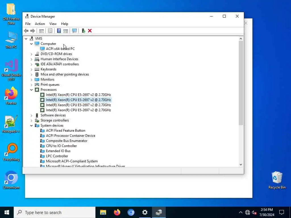Select Microsoft ACPI-Compliant System

(72, 161)
